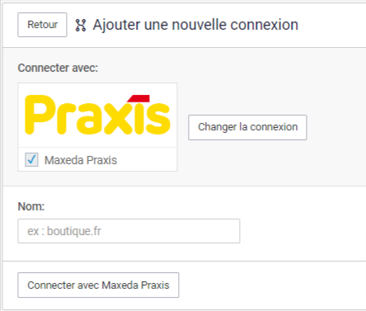Click the letter s in Praxis logo
This screenshot has height=311, width=366.
click(158, 119)
